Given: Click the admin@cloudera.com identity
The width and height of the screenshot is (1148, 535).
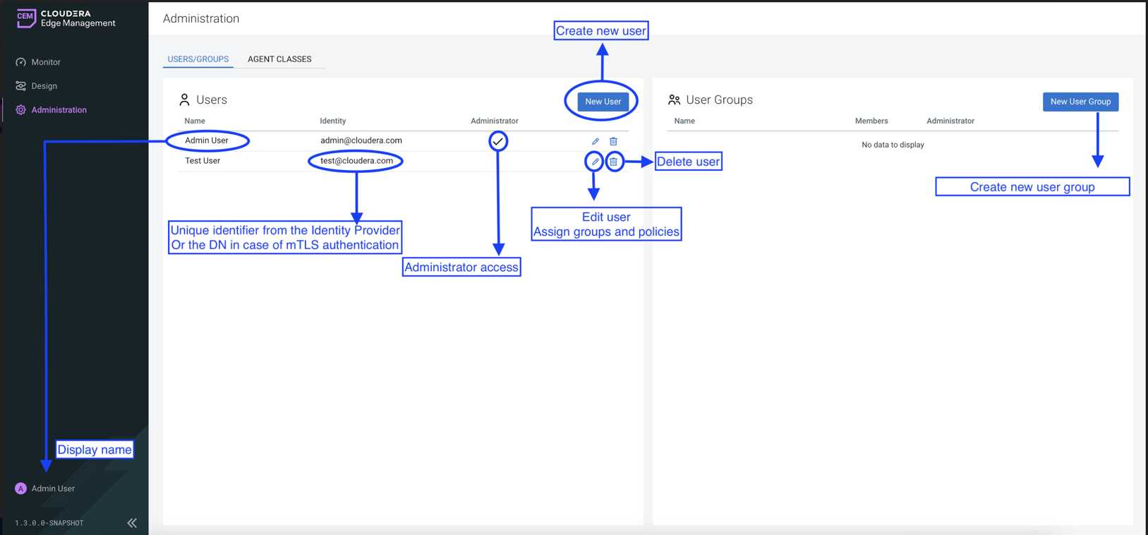Looking at the screenshot, I should tap(361, 140).
